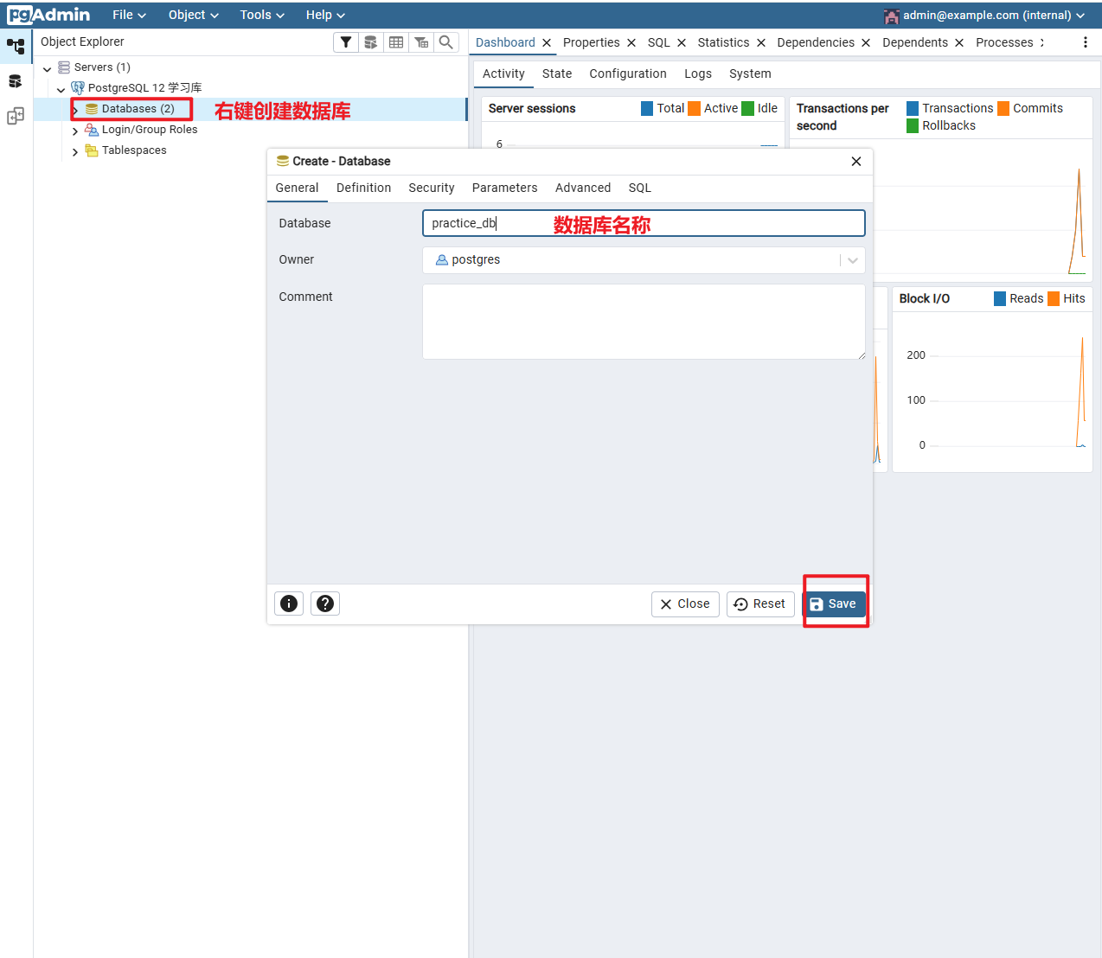Open the Object Explorer sidebar icon

[x=16, y=47]
